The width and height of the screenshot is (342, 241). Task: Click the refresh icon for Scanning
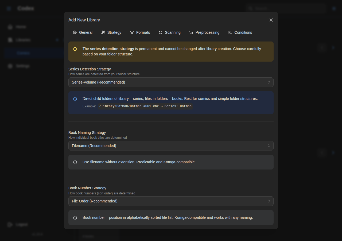161,32
